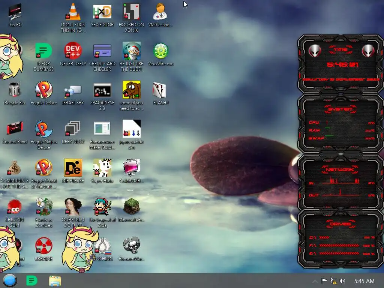
Task: Select the red fuzzy 'CHUZZIN CUM' icon
Action: (x=15, y=213)
